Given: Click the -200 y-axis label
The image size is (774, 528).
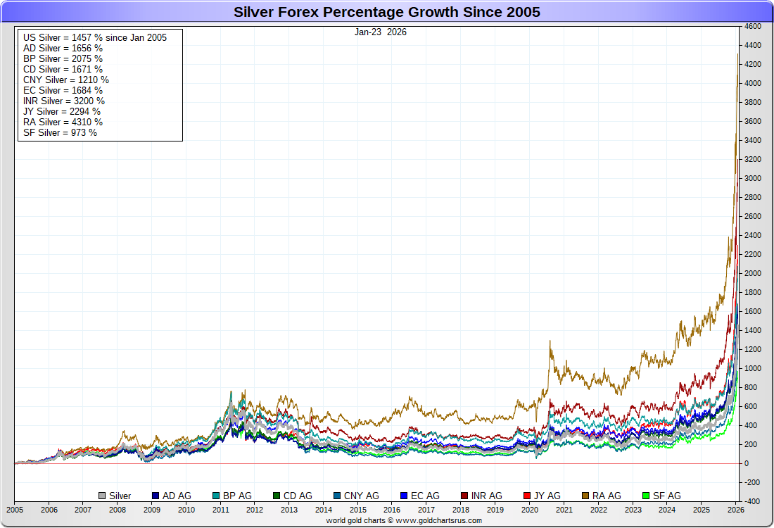Looking at the screenshot, I should pos(751,482).
